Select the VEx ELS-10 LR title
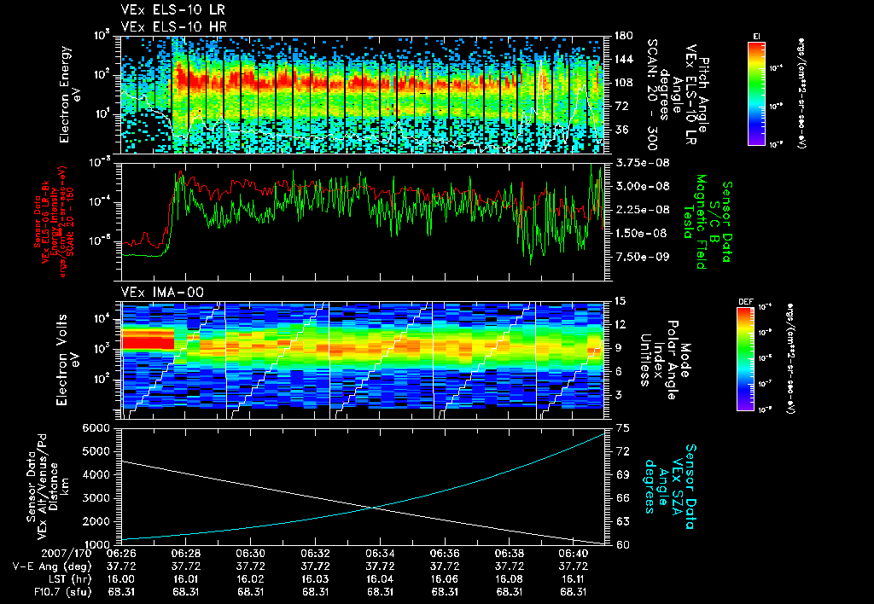The image size is (874, 604). tap(173, 9)
